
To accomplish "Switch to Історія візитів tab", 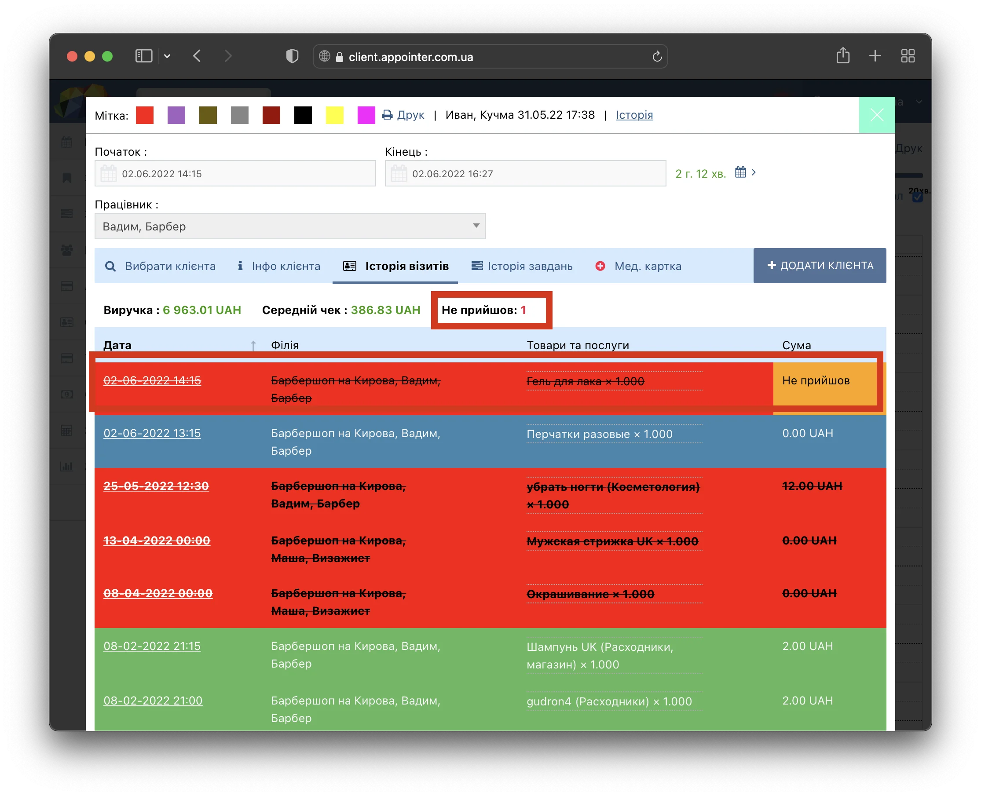I will click(395, 266).
